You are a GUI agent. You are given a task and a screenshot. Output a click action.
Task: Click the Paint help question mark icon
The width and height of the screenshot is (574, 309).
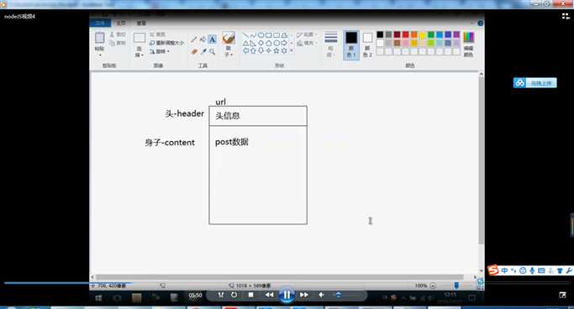point(480,23)
